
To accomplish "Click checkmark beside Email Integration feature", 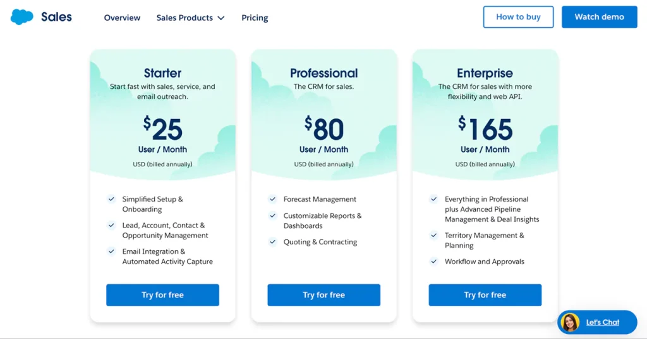I will pos(111,251).
